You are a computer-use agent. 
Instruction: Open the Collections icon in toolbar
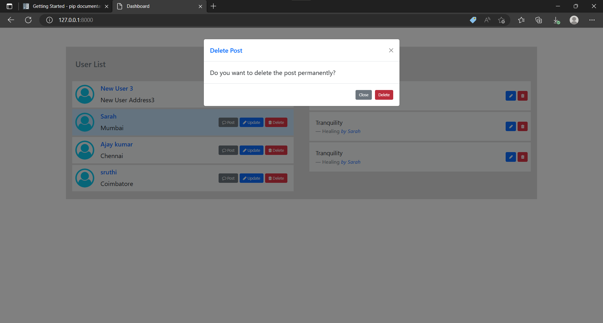click(x=539, y=20)
